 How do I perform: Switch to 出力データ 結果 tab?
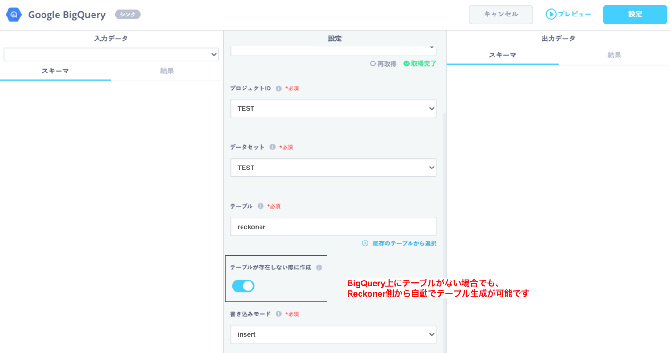tap(614, 55)
